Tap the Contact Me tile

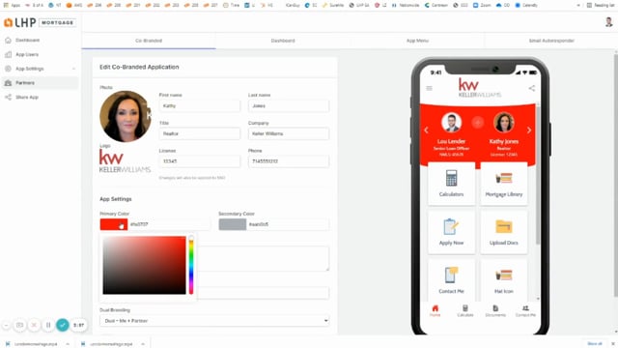451,280
